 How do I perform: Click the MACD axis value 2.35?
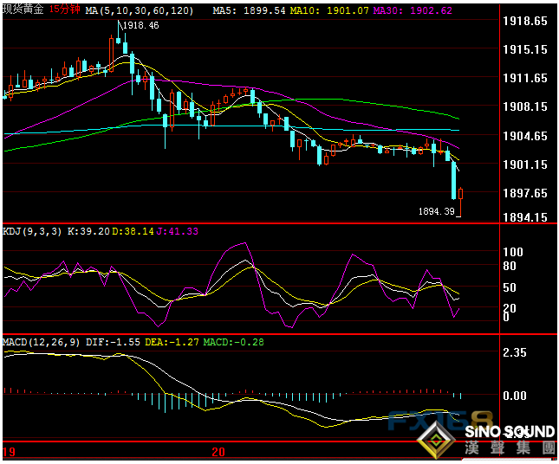tap(516, 352)
